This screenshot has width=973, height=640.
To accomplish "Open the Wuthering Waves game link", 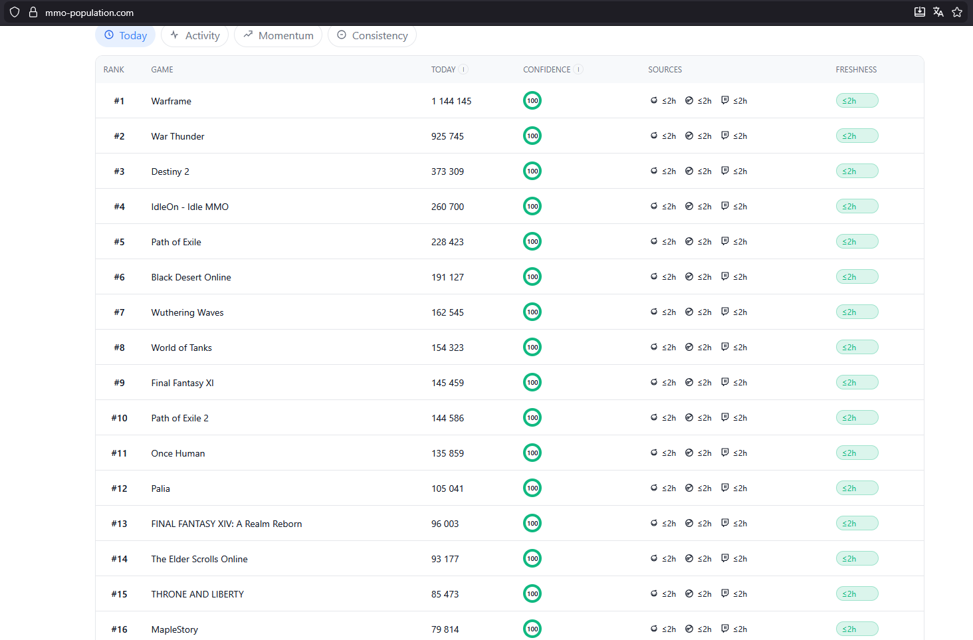I will pyautogui.click(x=187, y=312).
